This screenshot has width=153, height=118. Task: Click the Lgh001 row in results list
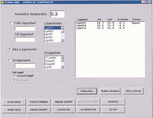pyautogui.click(x=110, y=23)
